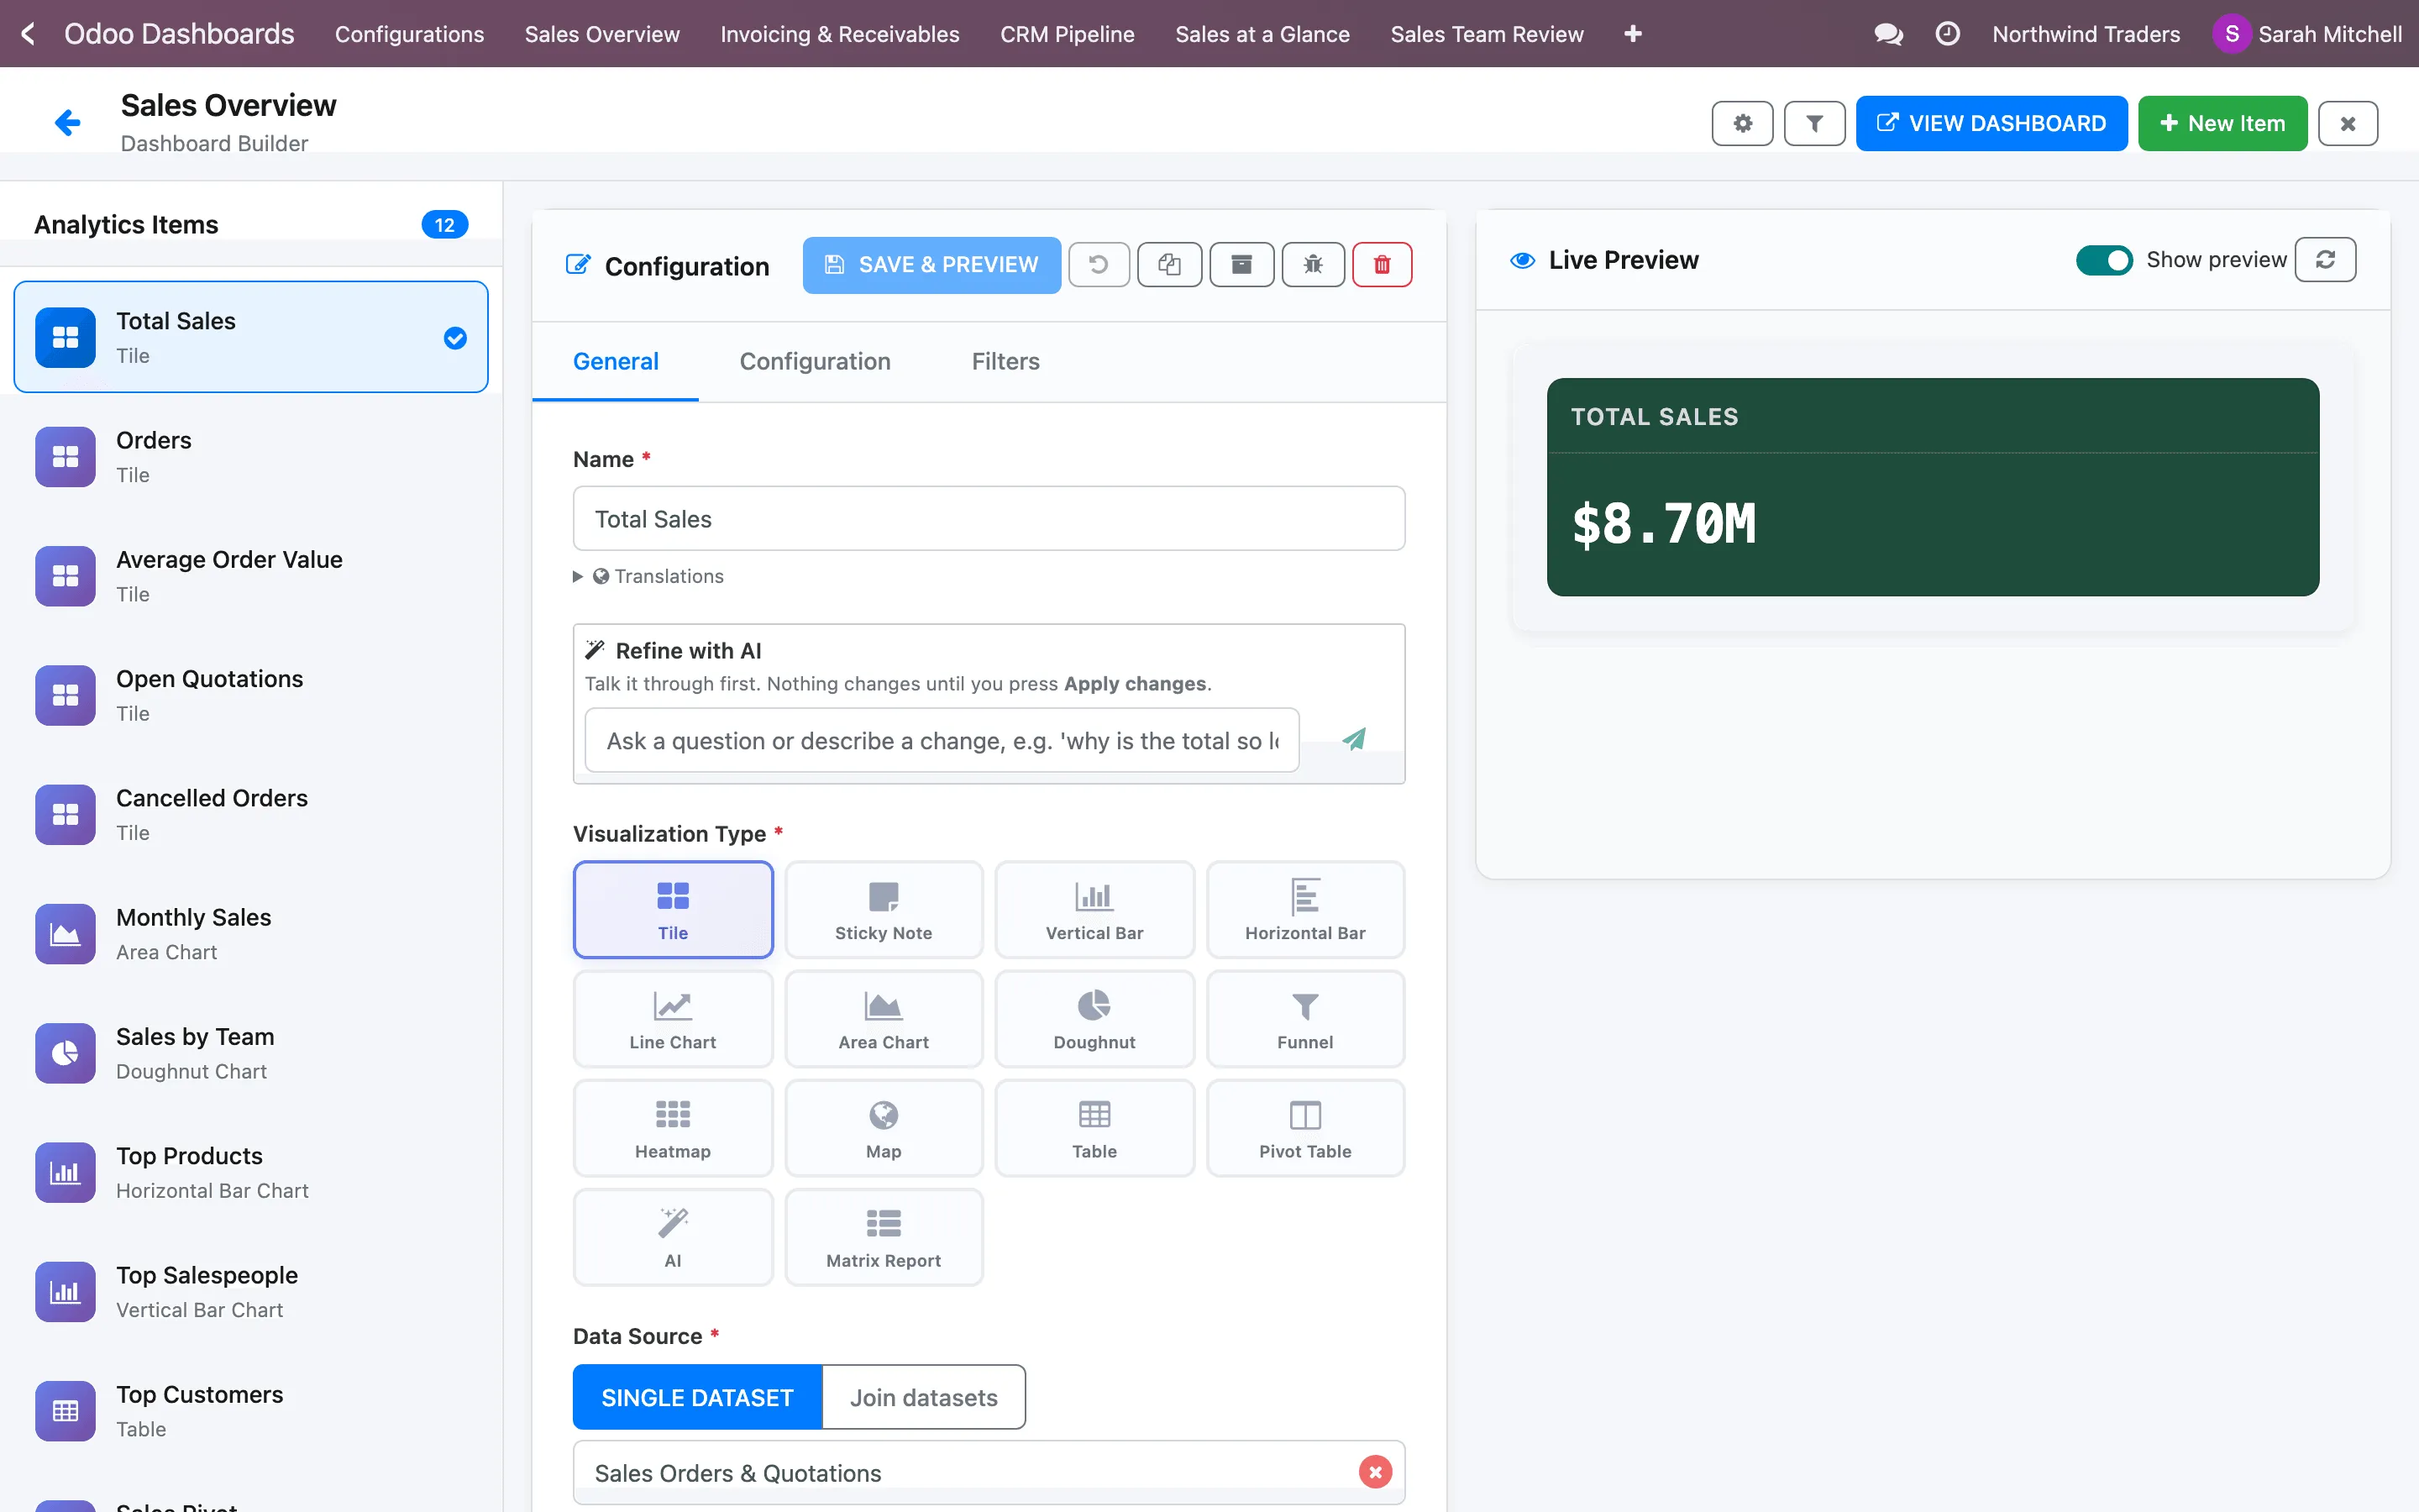Click the Name input field
The width and height of the screenshot is (2419, 1512).
(x=989, y=518)
